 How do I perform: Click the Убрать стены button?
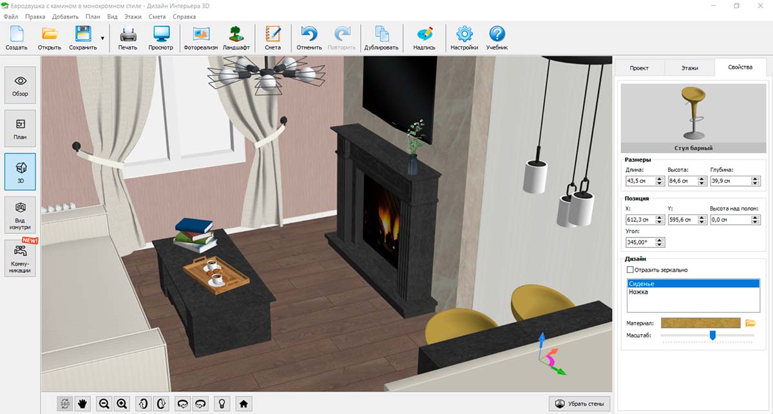(x=580, y=404)
